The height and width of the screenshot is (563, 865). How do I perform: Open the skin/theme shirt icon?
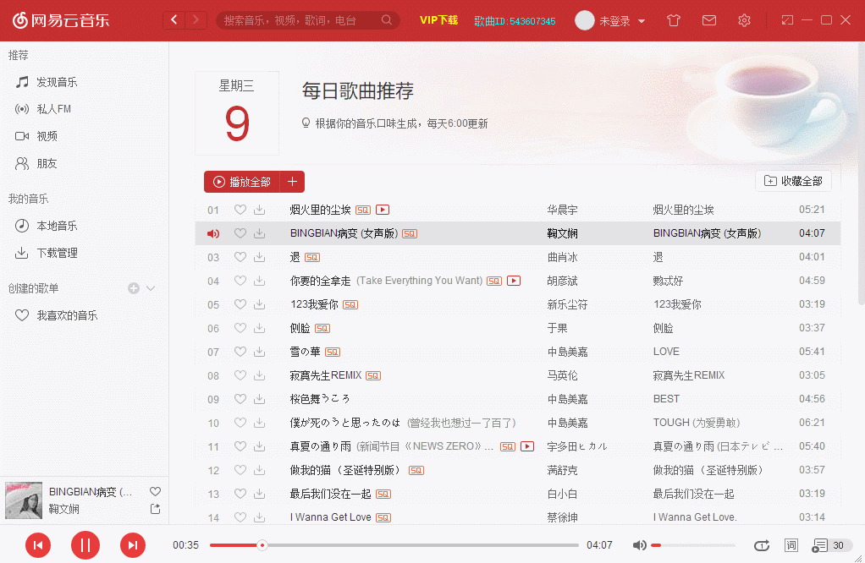[x=673, y=19]
